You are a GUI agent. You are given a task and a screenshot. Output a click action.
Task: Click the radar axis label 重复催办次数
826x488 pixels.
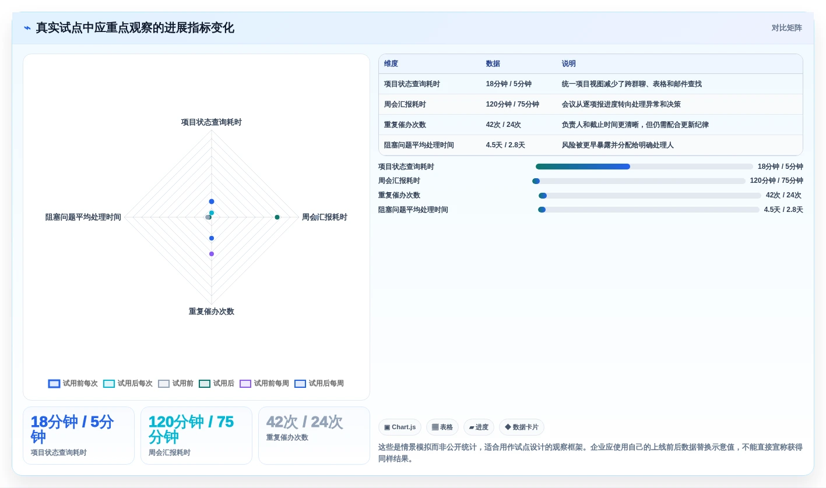coord(212,312)
